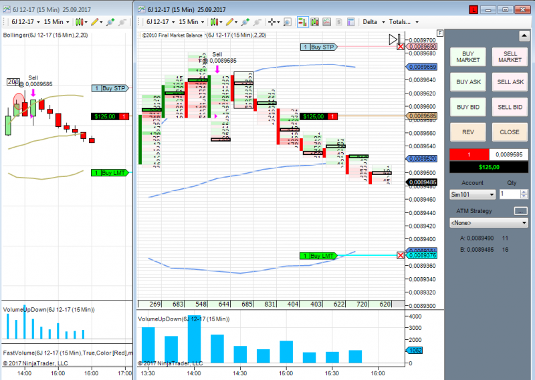Click VolumeUpDown label in right window
The width and height of the screenshot is (535, 380).
pyautogui.click(x=183, y=319)
